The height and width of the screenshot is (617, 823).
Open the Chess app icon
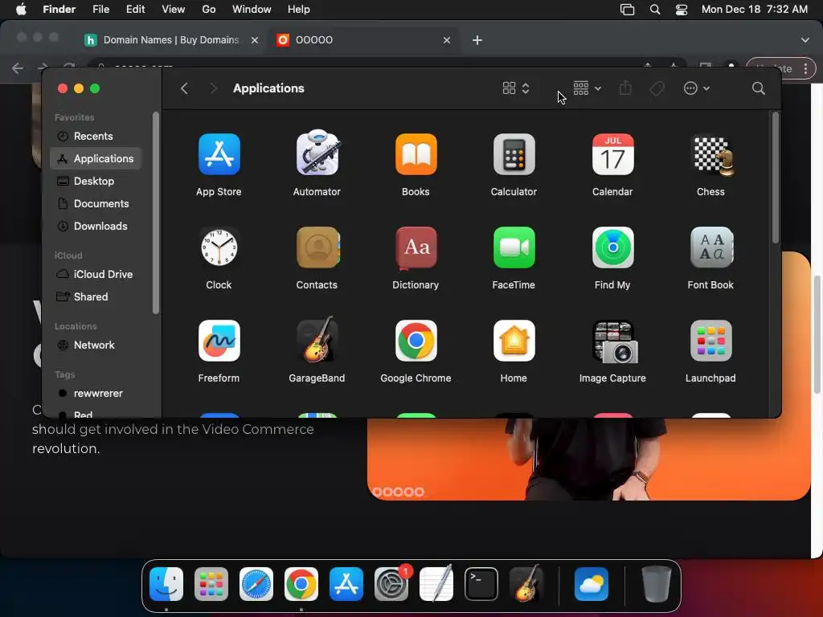click(712, 155)
